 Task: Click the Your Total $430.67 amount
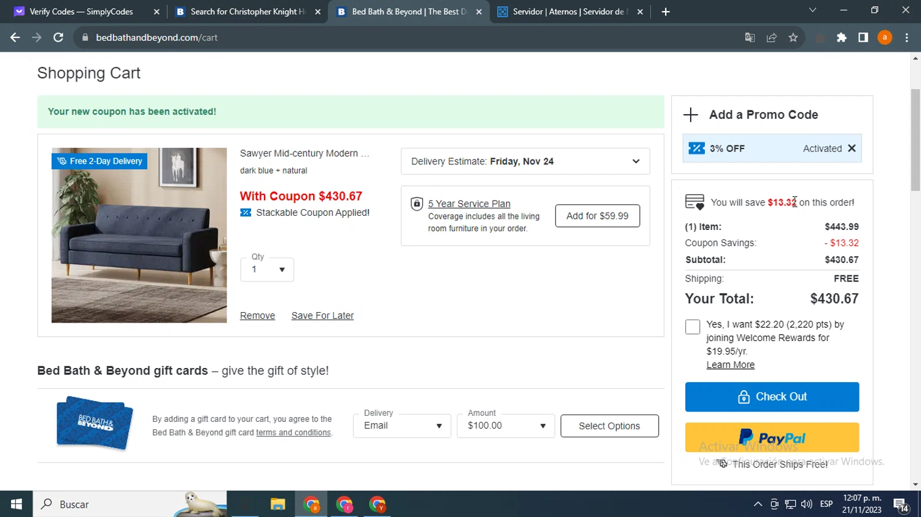834,299
